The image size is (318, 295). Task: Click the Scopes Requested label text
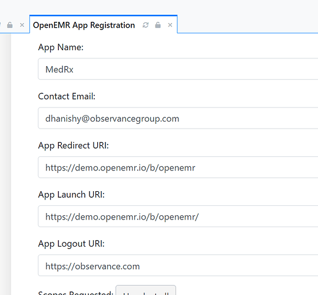(x=75, y=293)
